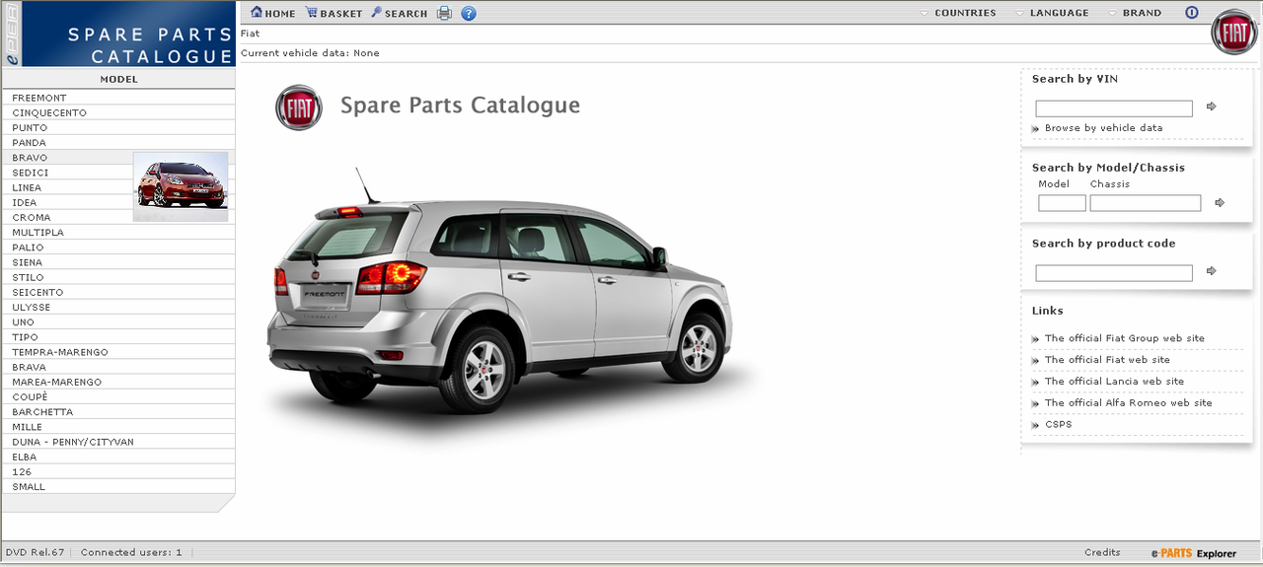
Task: Open help via question mark icon
Action: click(x=469, y=13)
